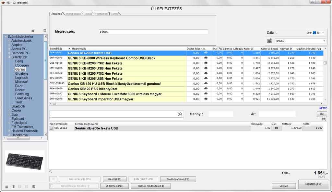Click the NETTÓ price mode link

click(x=323, y=108)
